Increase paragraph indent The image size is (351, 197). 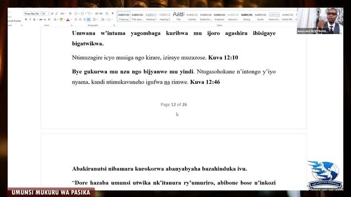point(101,14)
